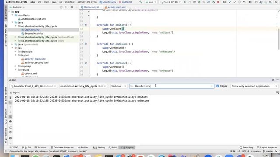Click the Debug app bug icon in toolbar
Screen dimensions: 280x157
(199, 2)
